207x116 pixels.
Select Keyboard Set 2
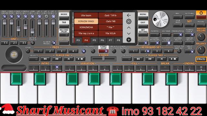[145, 51]
